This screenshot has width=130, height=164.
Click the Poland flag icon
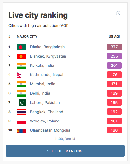click(x=21, y=121)
